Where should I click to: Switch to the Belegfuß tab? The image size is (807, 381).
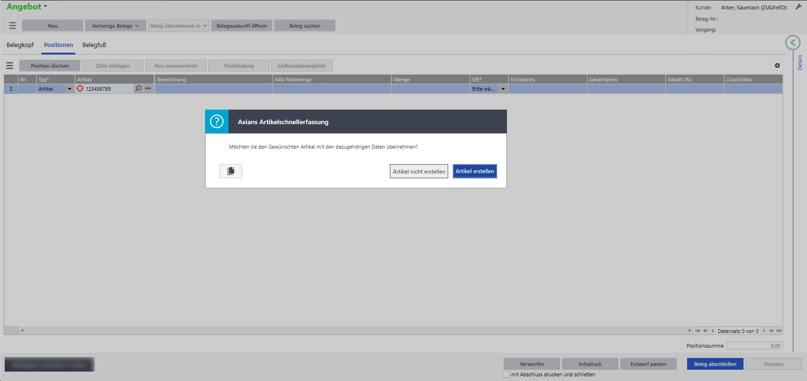[95, 45]
